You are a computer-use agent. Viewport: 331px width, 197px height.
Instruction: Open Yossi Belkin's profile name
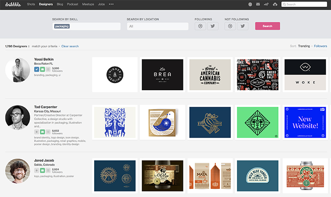pos(44,59)
